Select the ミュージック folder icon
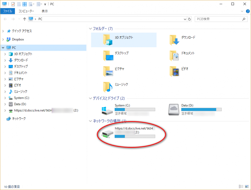The height and width of the screenshot is (190, 251). [108, 86]
